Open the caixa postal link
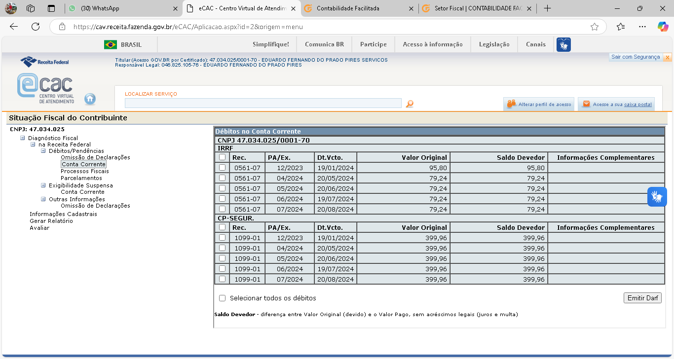The image size is (674, 359). click(638, 105)
